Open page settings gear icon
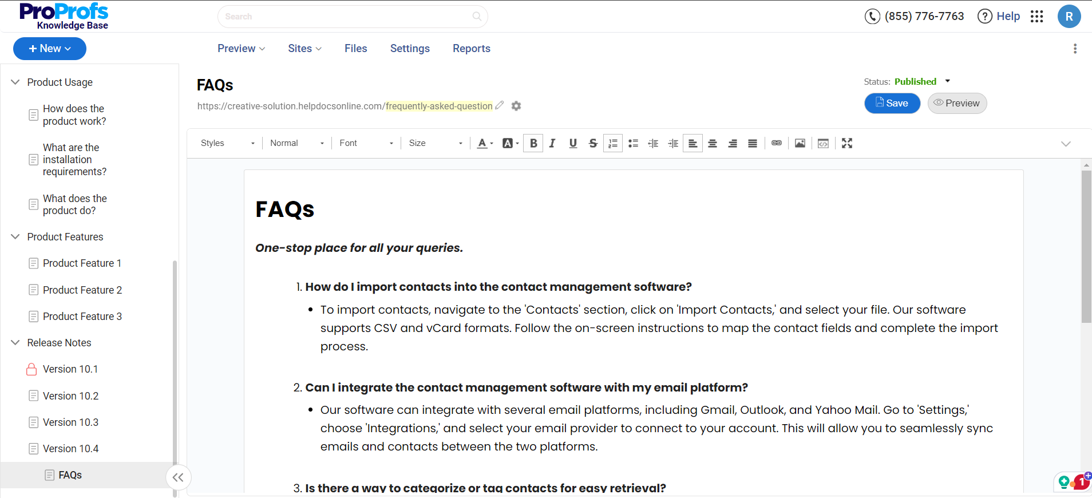 pos(516,106)
